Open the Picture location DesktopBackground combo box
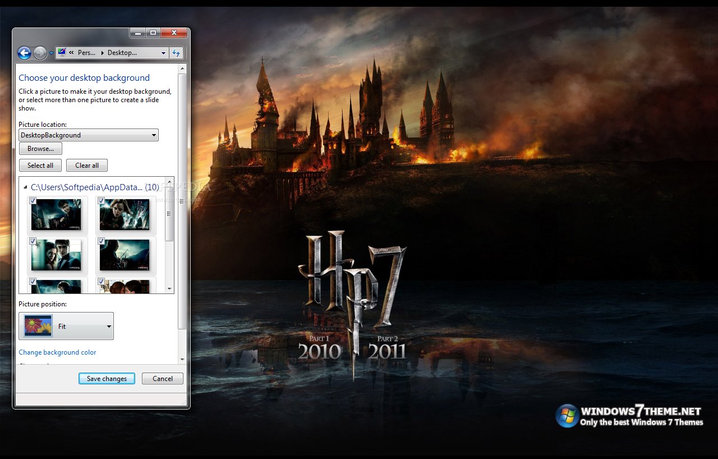This screenshot has height=459, width=718. [x=89, y=135]
